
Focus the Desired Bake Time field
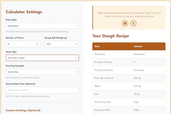(x=42, y=90)
